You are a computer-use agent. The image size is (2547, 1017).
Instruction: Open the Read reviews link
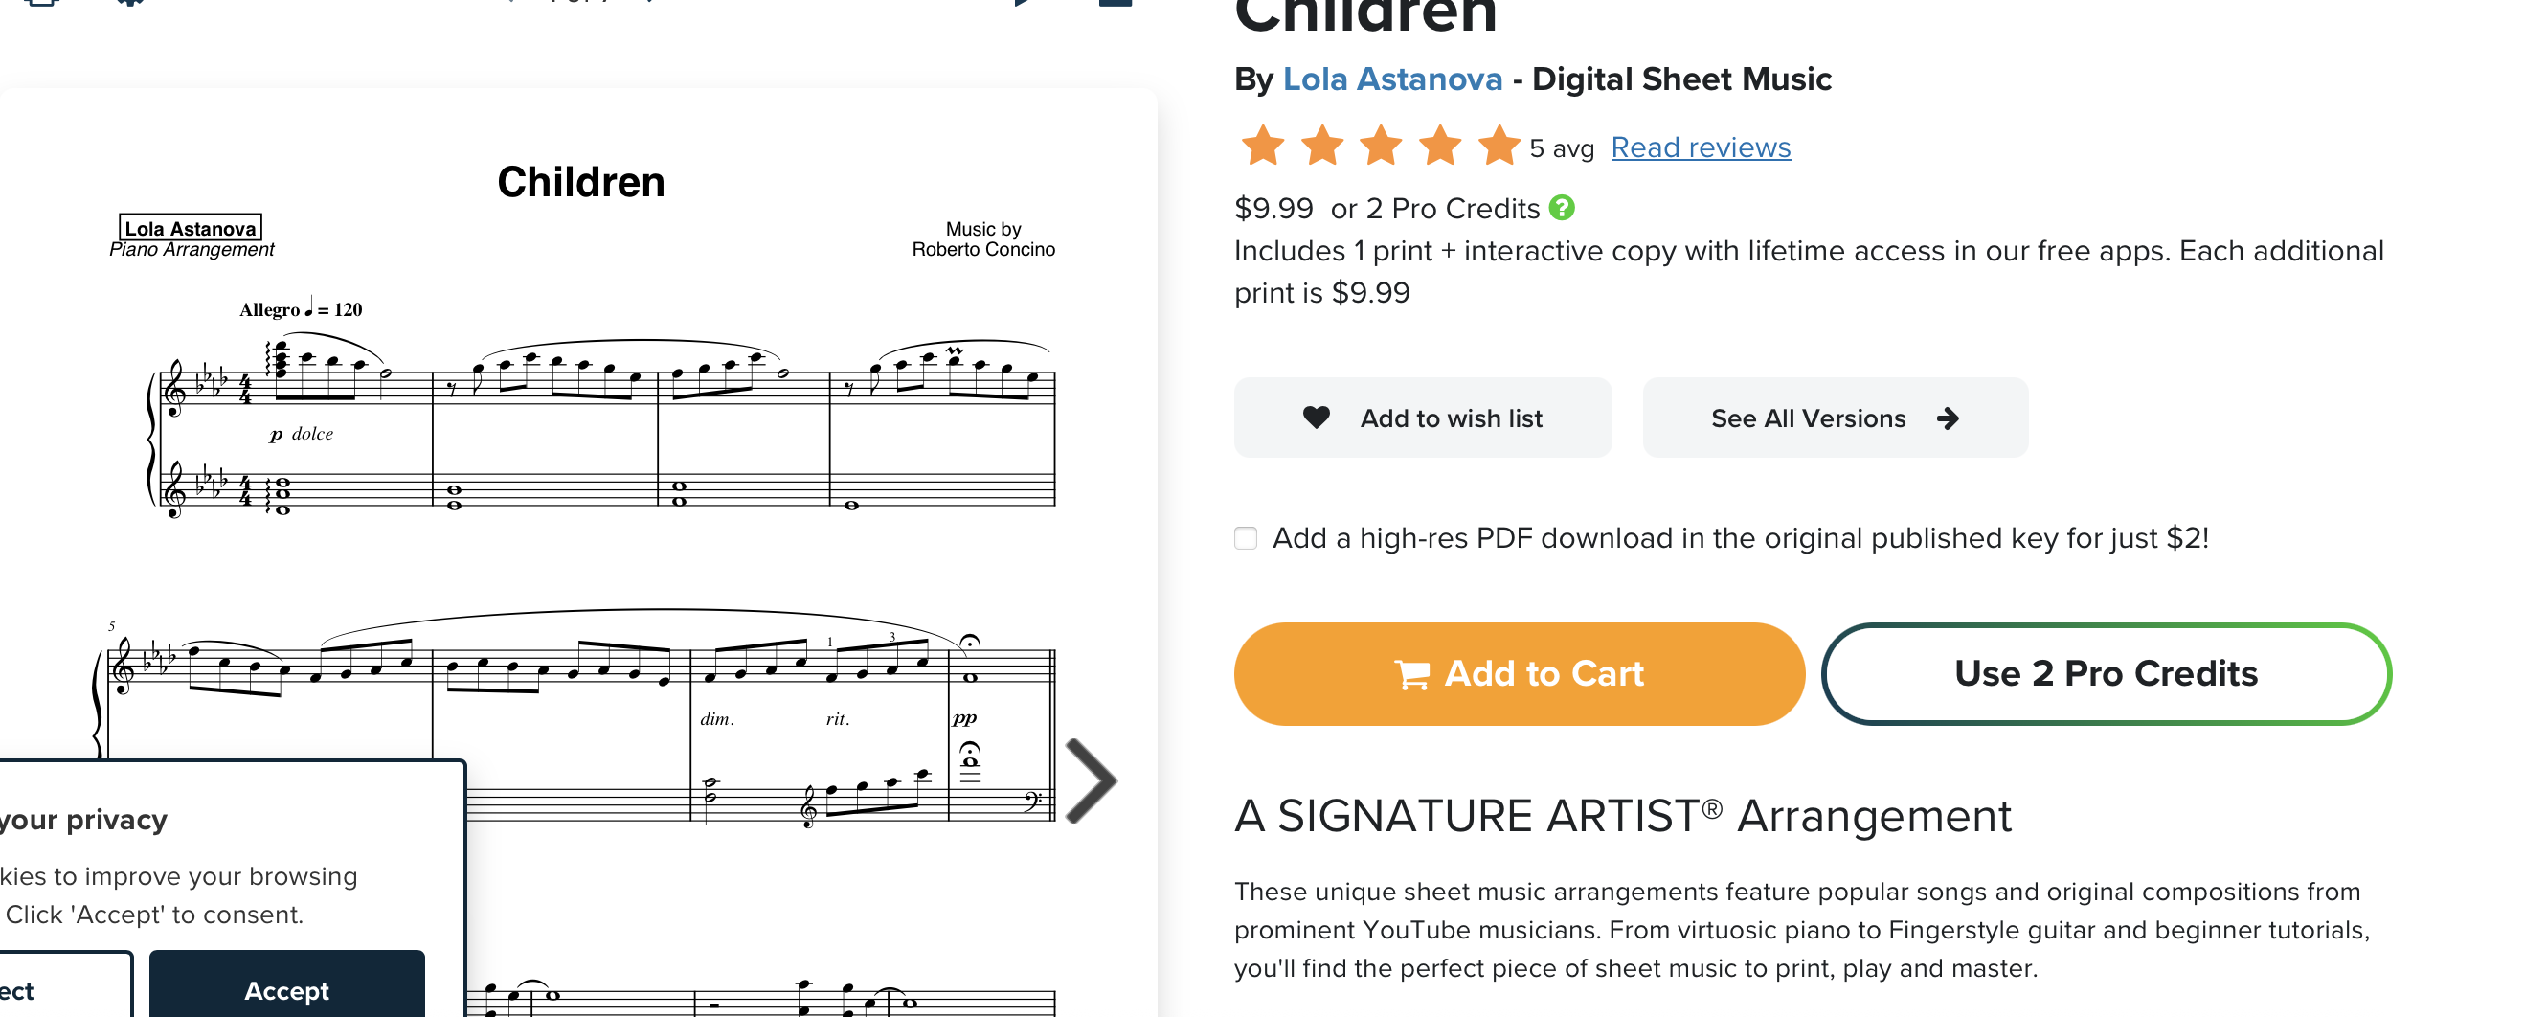click(1701, 147)
